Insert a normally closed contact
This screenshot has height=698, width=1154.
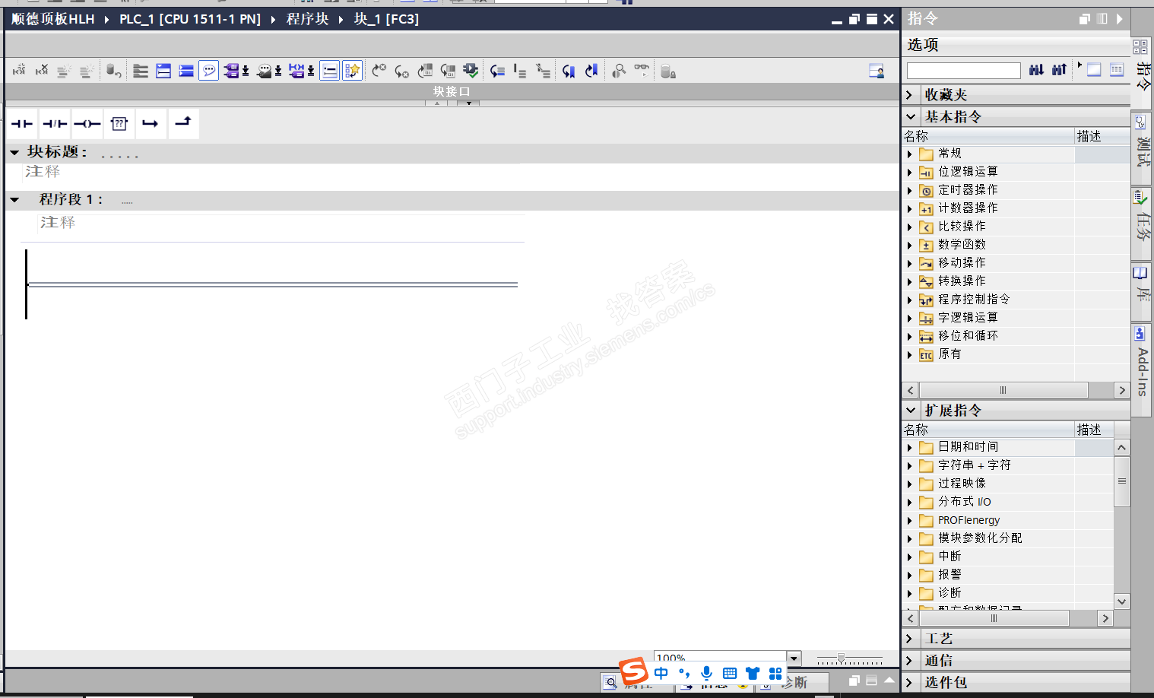55,123
